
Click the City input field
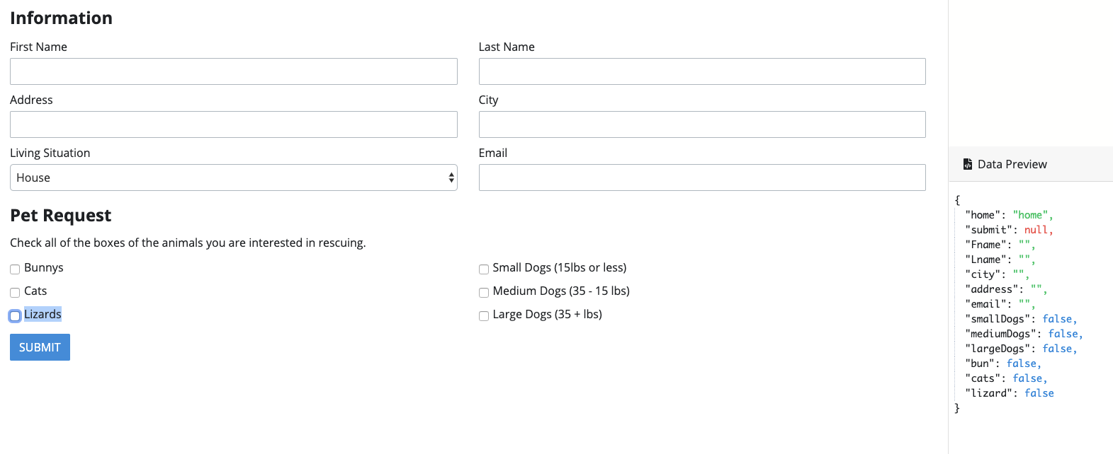pyautogui.click(x=702, y=124)
